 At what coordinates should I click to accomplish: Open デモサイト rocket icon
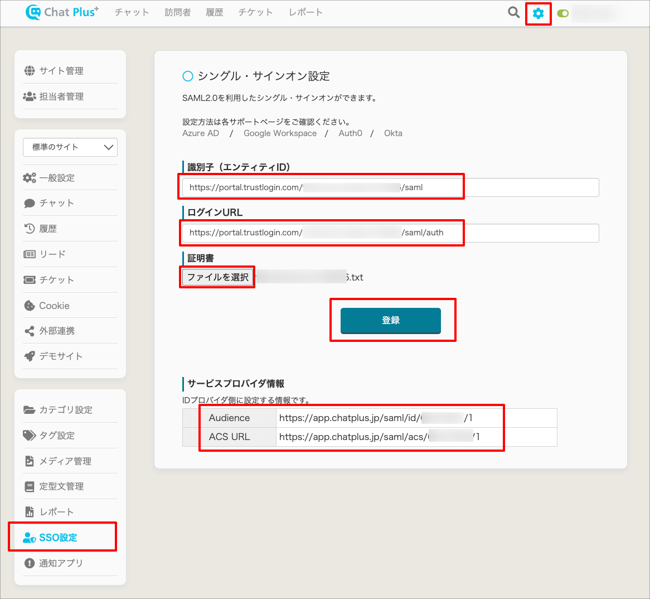coord(30,356)
